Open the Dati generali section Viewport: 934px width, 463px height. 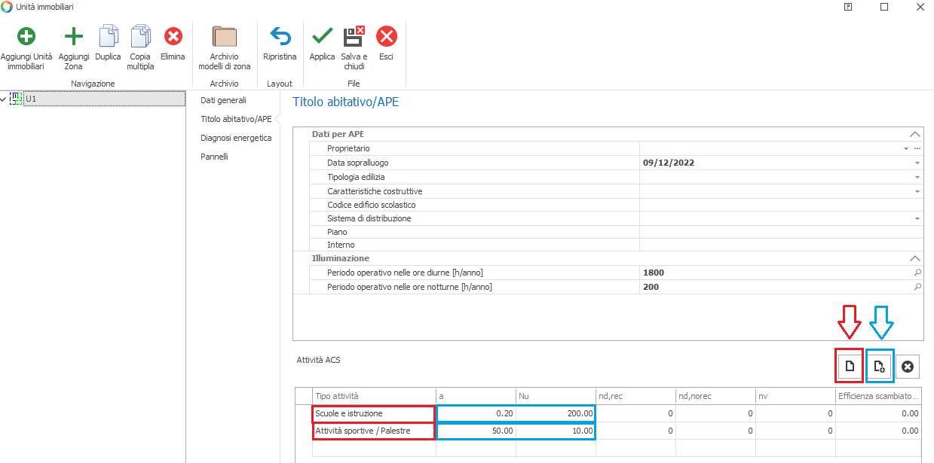click(223, 100)
